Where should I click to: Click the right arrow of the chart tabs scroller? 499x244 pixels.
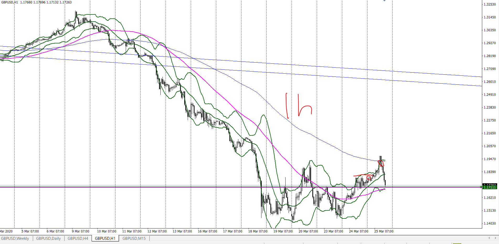496,238
